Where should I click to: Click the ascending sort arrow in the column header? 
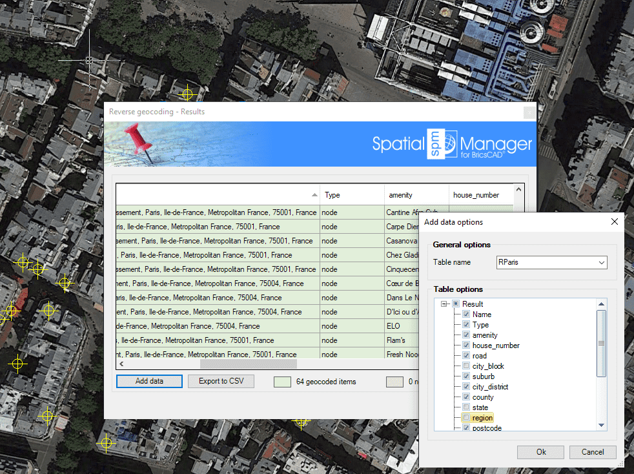pos(314,194)
